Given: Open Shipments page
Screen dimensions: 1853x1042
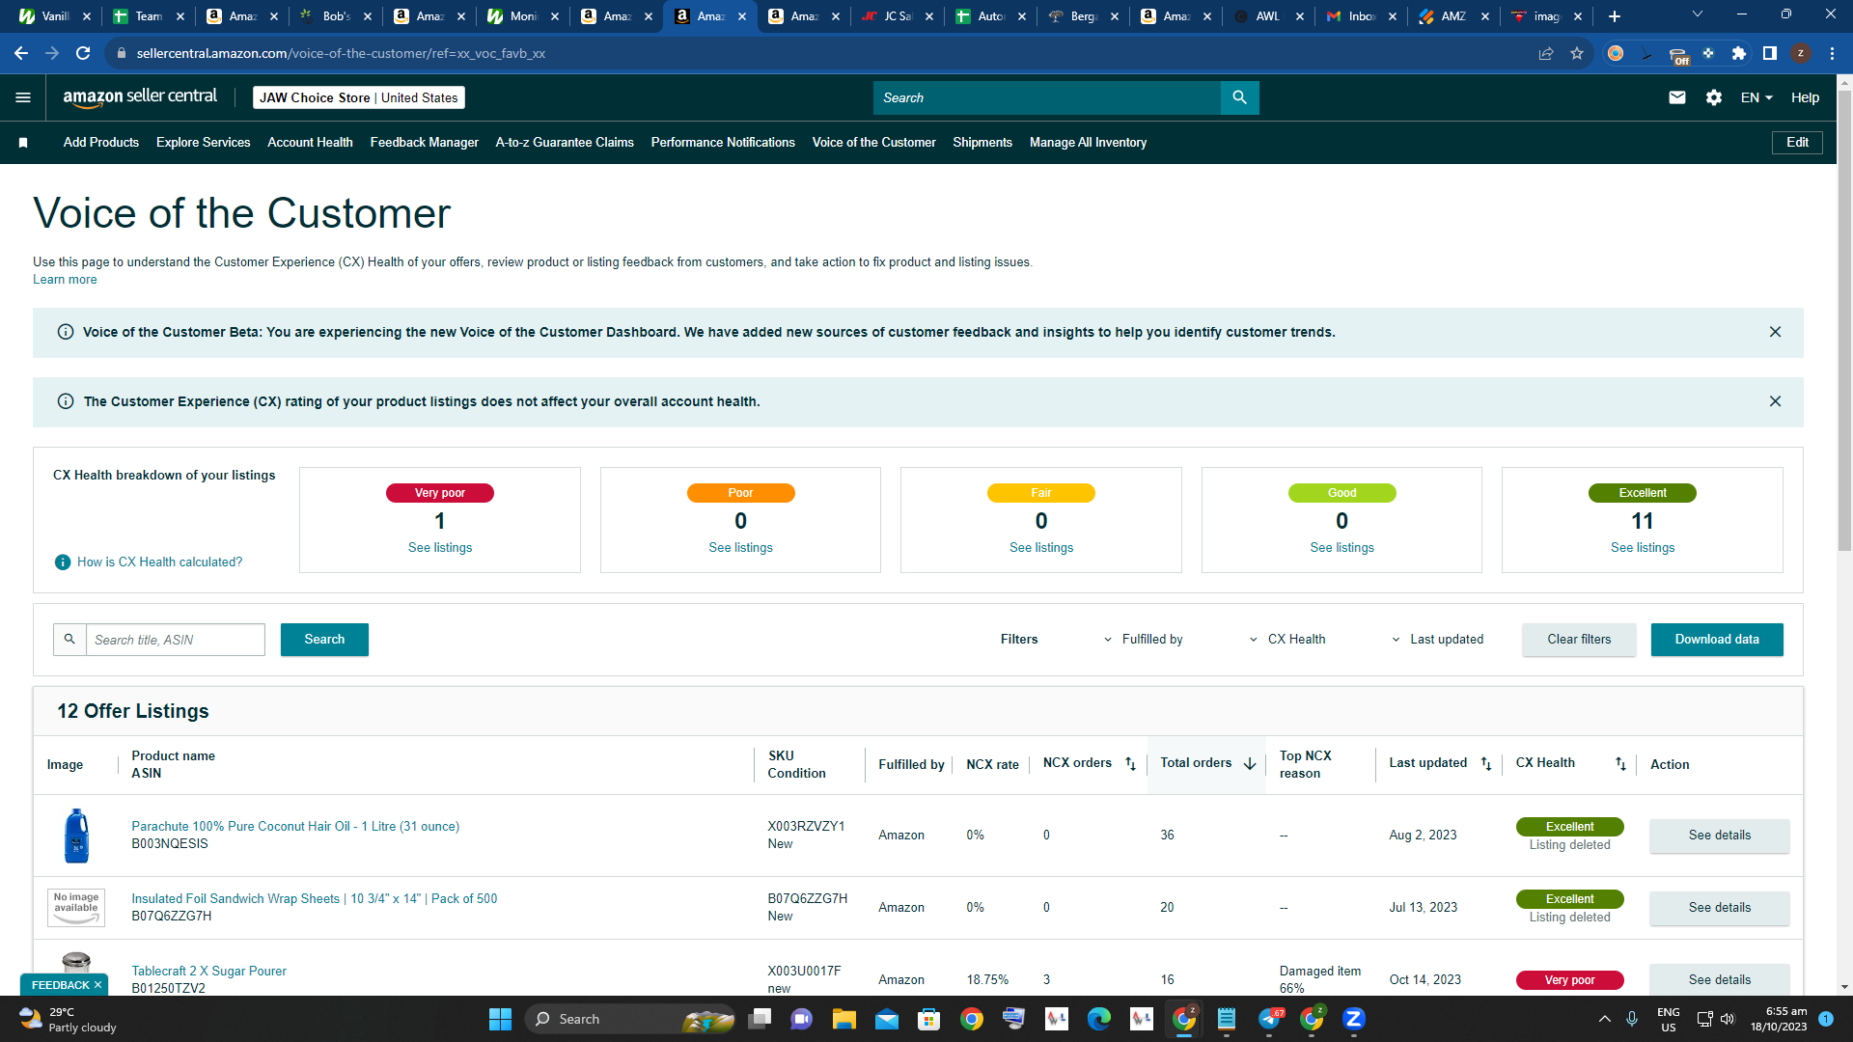Looking at the screenshot, I should (982, 143).
